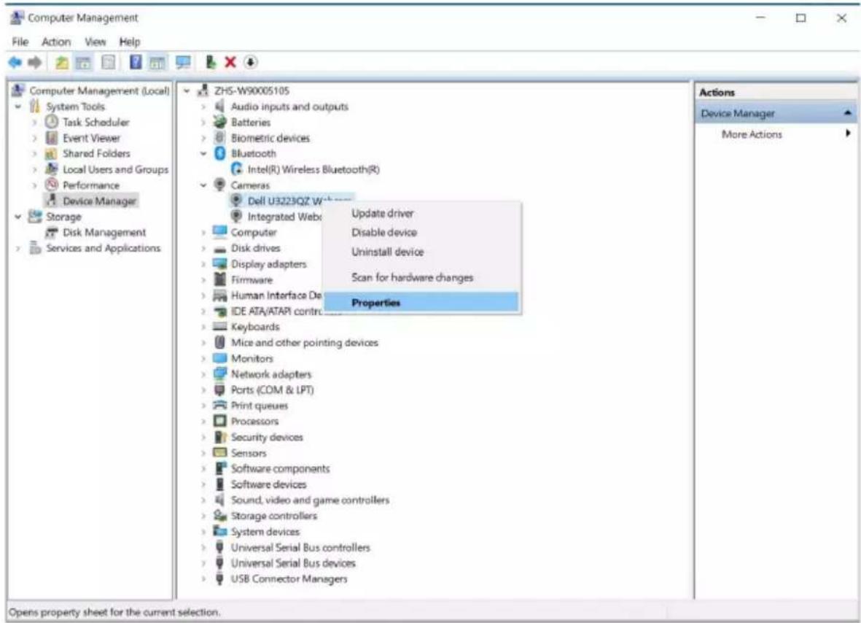Collapse the System Tools node

click(x=18, y=107)
